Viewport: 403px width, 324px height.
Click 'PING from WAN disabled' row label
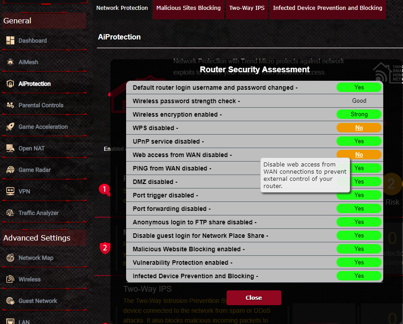coord(172,168)
